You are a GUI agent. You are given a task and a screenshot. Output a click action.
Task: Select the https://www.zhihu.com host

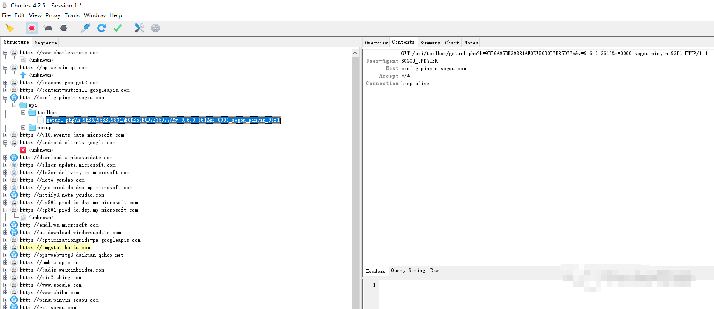49,293
